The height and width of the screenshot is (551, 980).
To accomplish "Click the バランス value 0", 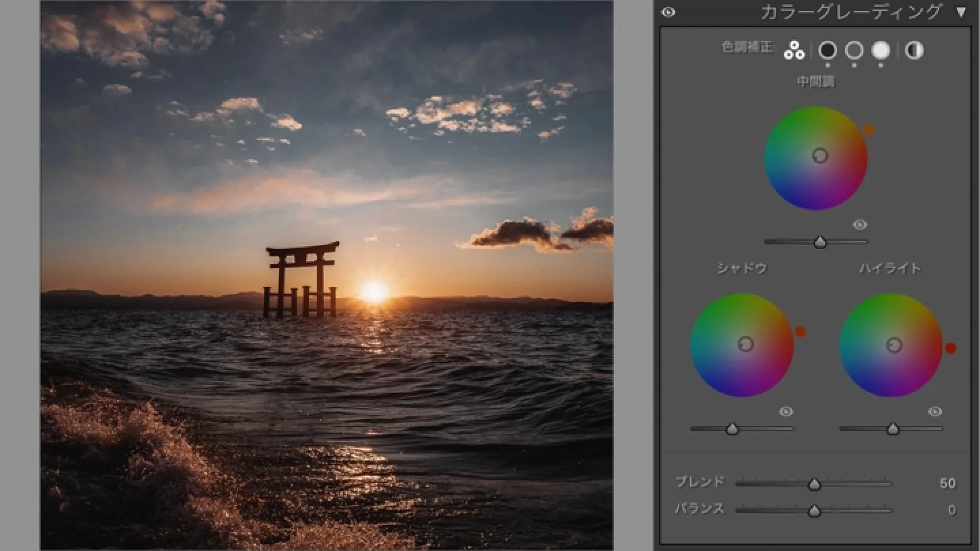I will pos(952,510).
